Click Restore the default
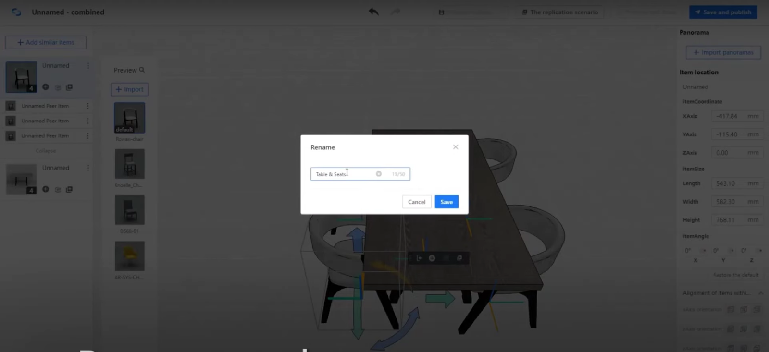Viewport: 769px width, 352px height. 736,275
